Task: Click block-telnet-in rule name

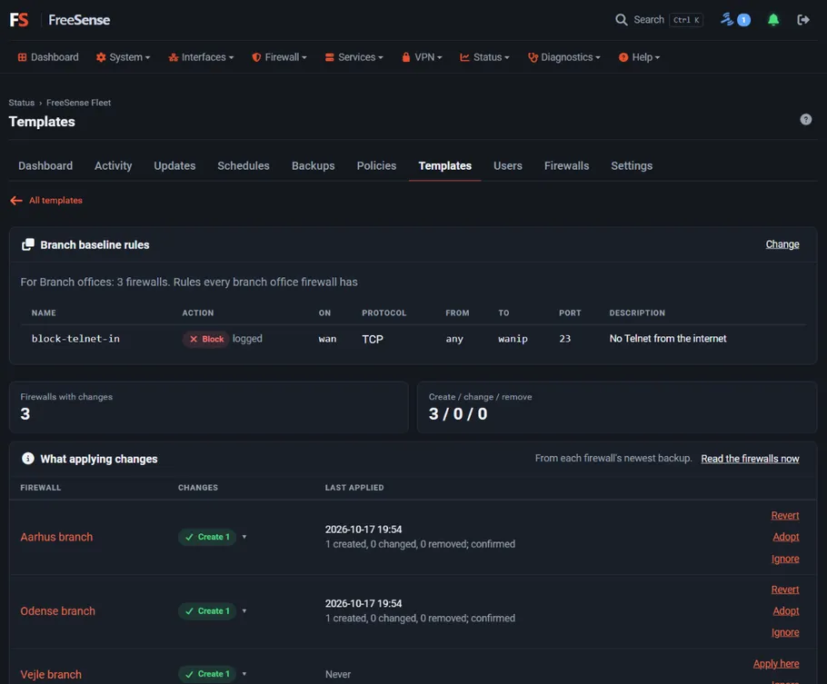Action: pyautogui.click(x=75, y=339)
